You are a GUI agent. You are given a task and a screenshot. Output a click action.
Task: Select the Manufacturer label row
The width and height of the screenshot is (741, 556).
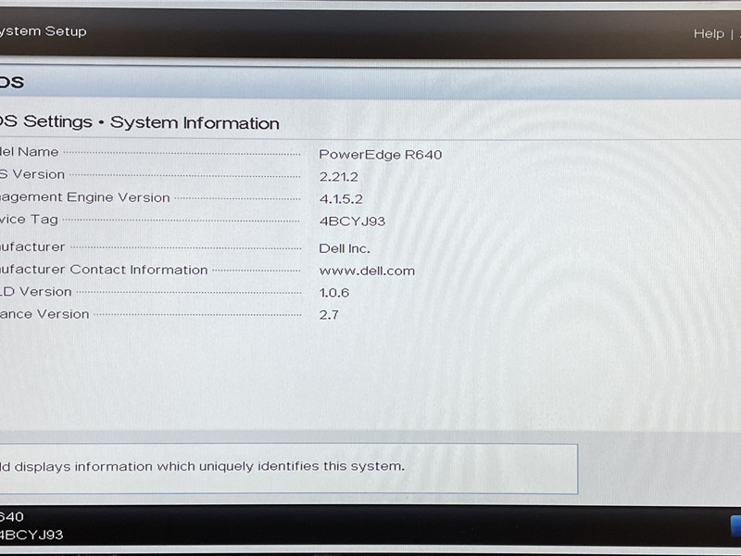(x=32, y=246)
